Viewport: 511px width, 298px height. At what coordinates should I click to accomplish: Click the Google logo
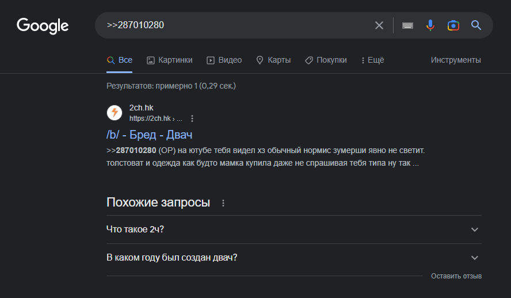tap(43, 26)
